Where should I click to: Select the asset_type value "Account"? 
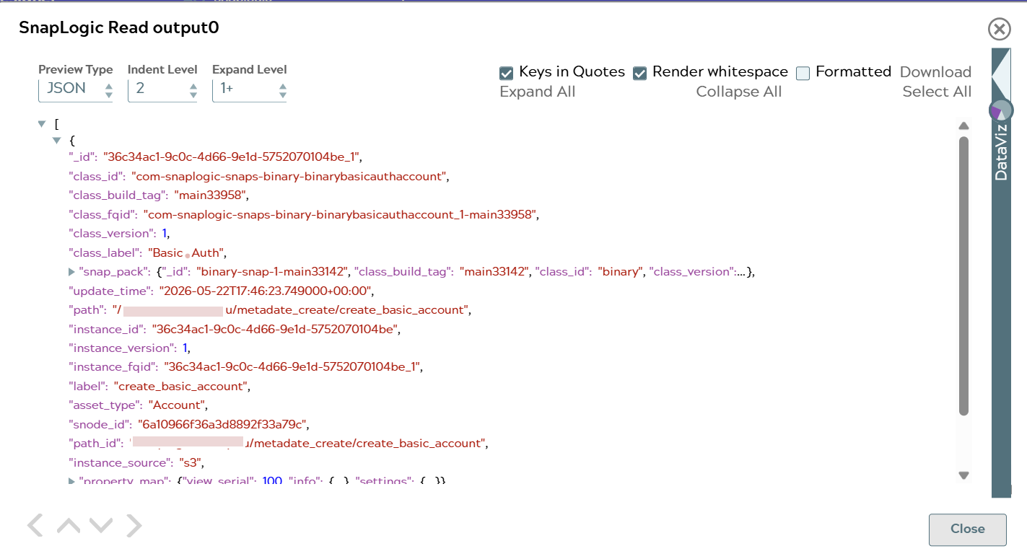pyautogui.click(x=178, y=405)
